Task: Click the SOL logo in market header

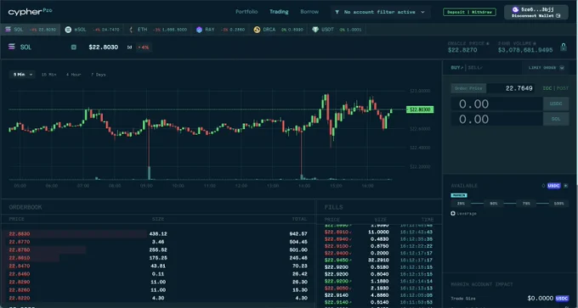Action: click(x=12, y=48)
